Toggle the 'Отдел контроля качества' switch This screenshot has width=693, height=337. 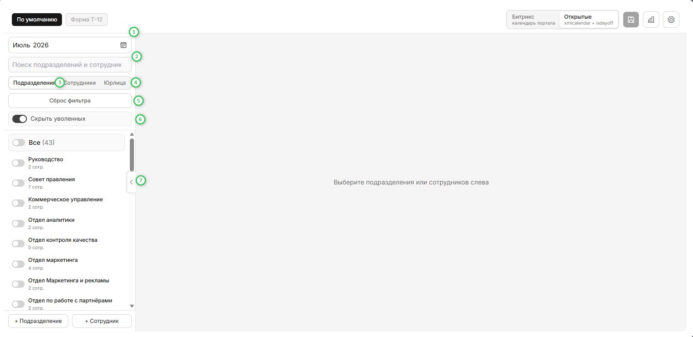[x=18, y=244]
